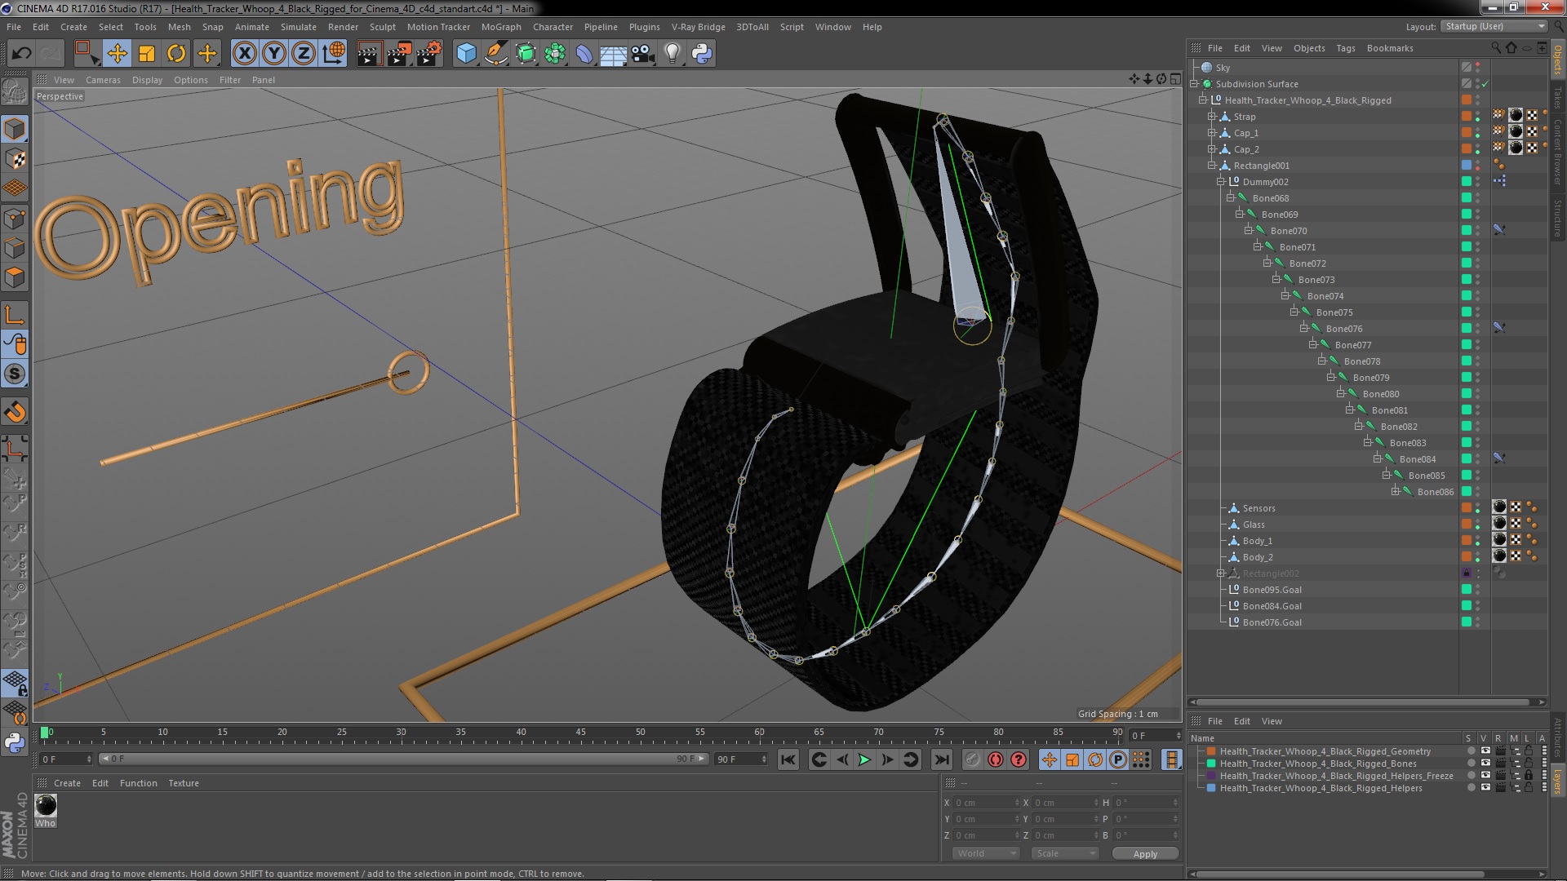1567x881 pixels.
Task: Click the X position input field
Action: tap(986, 803)
